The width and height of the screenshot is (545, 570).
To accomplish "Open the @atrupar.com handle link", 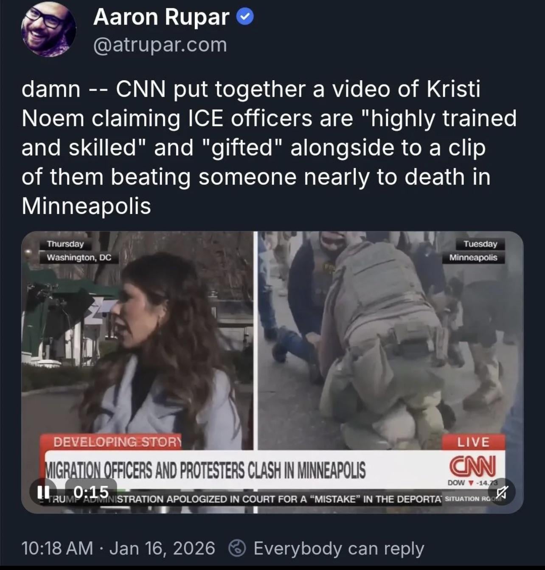I will [x=160, y=45].
